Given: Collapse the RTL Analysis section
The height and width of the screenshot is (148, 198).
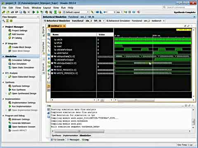Looking at the screenshot, I should [3, 73].
